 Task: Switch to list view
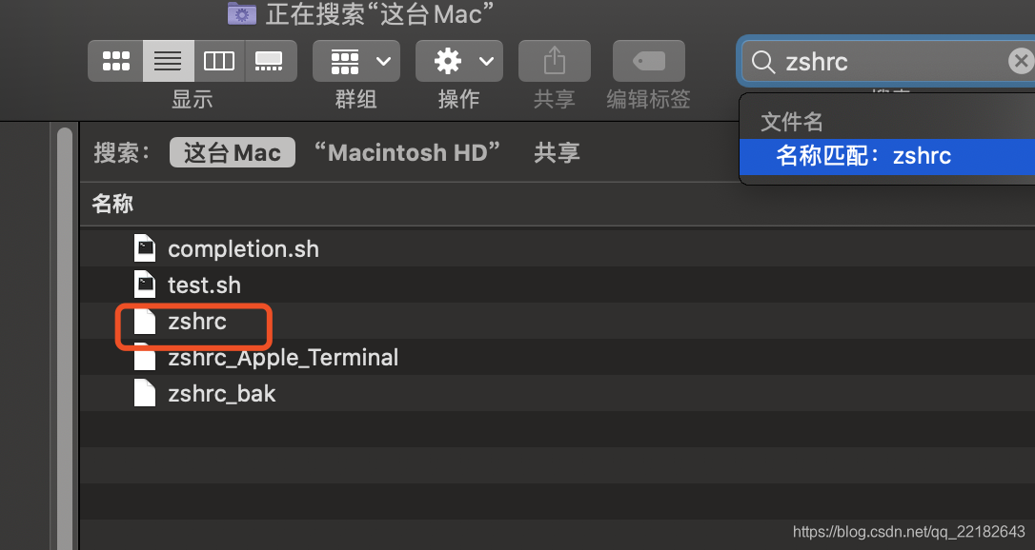point(169,61)
